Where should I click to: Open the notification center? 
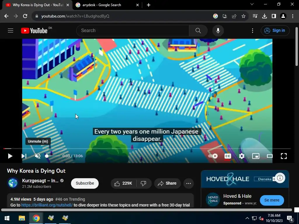pos(290,218)
